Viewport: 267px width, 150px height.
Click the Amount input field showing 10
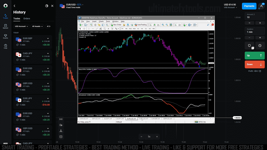coord(254,16)
